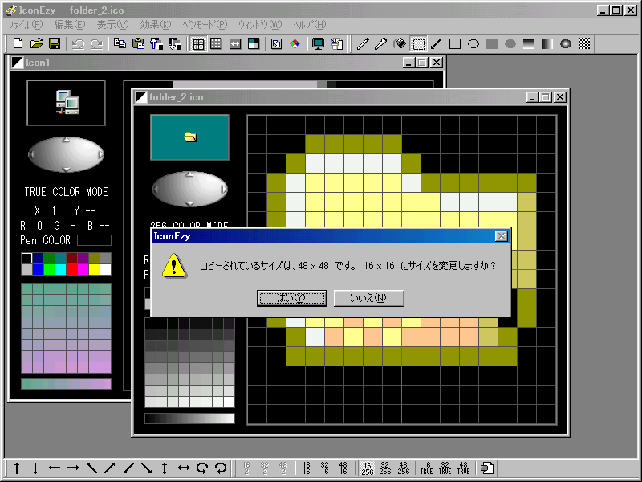Click the Copy toolbar icon
The image size is (642, 482).
point(120,43)
